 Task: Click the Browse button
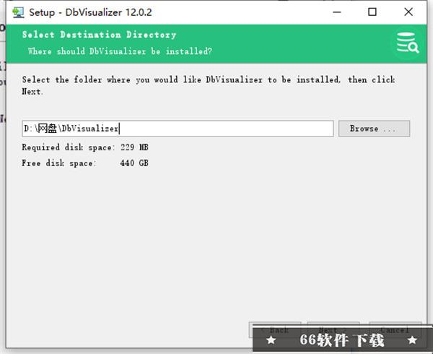pyautogui.click(x=374, y=129)
